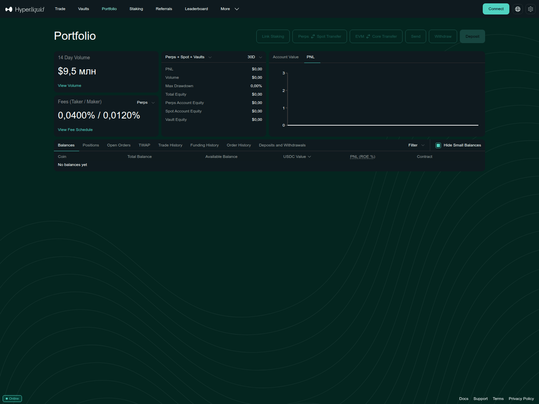Open the 30D period dropdown
Viewport: 539px width, 404px height.
255,57
